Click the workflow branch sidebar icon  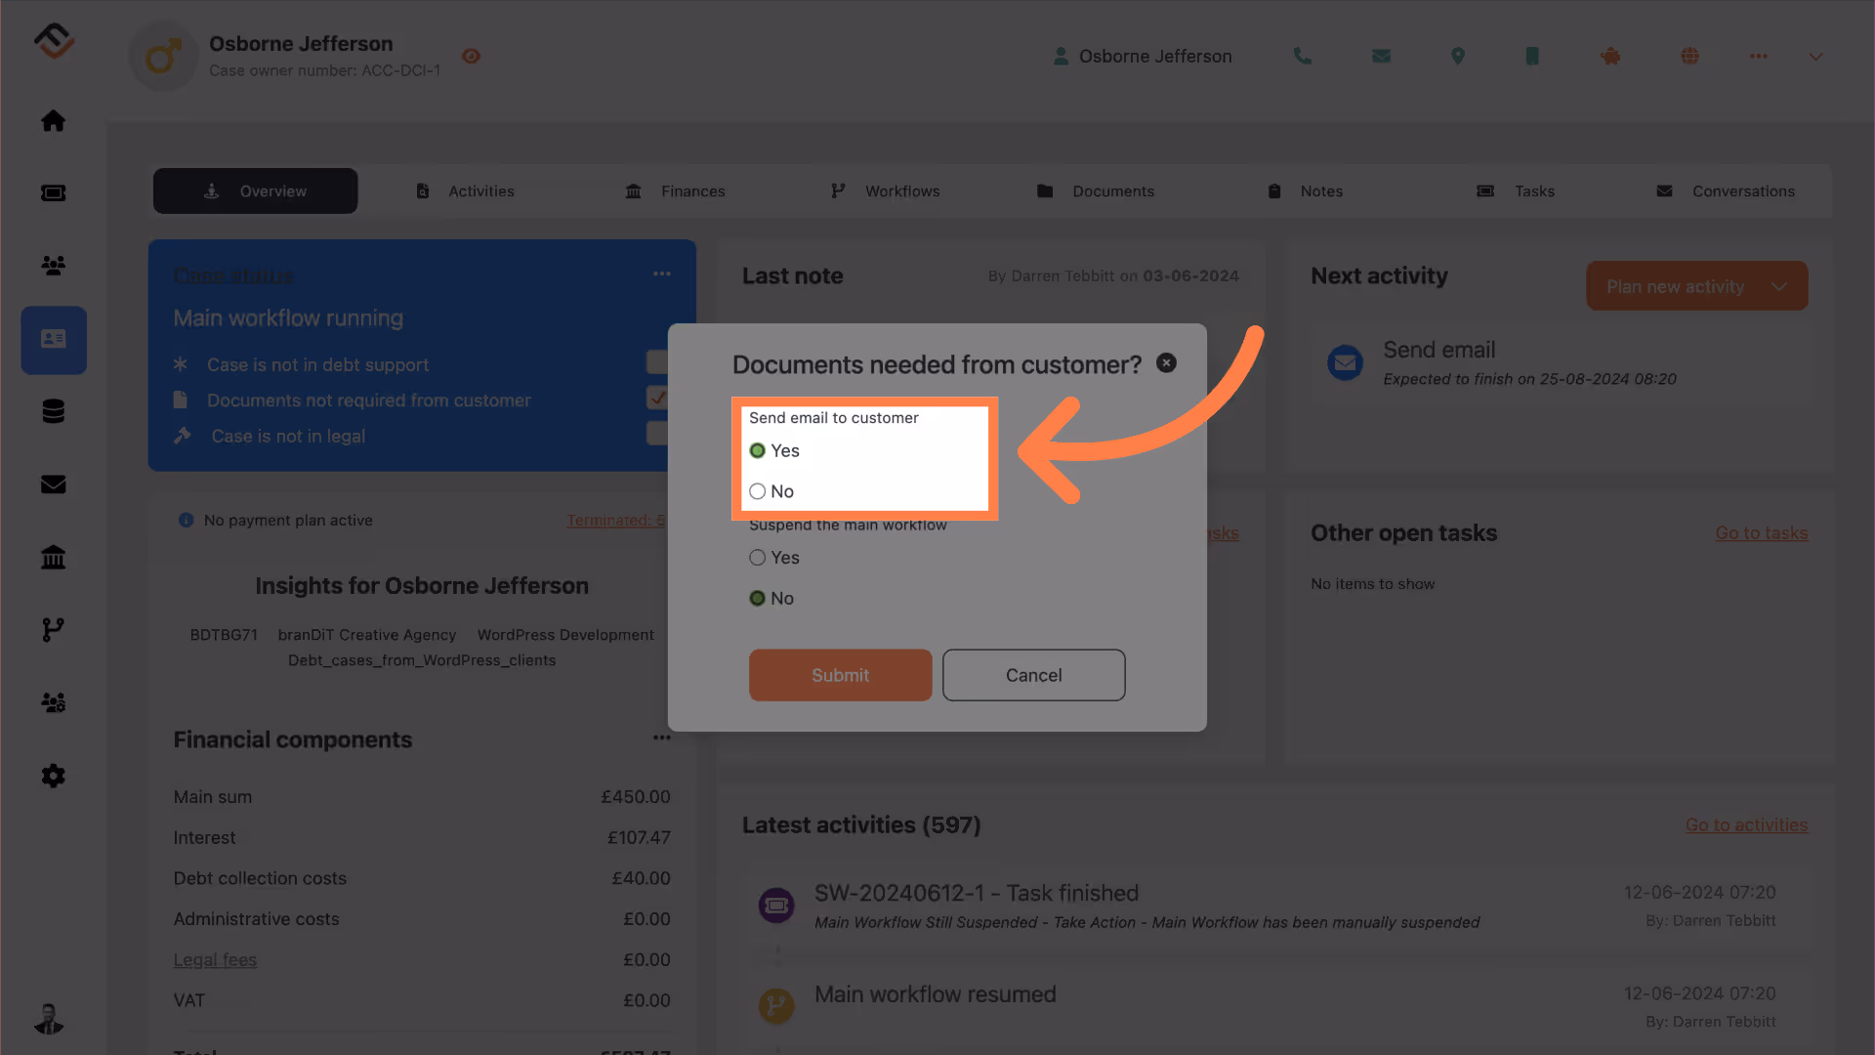(54, 630)
